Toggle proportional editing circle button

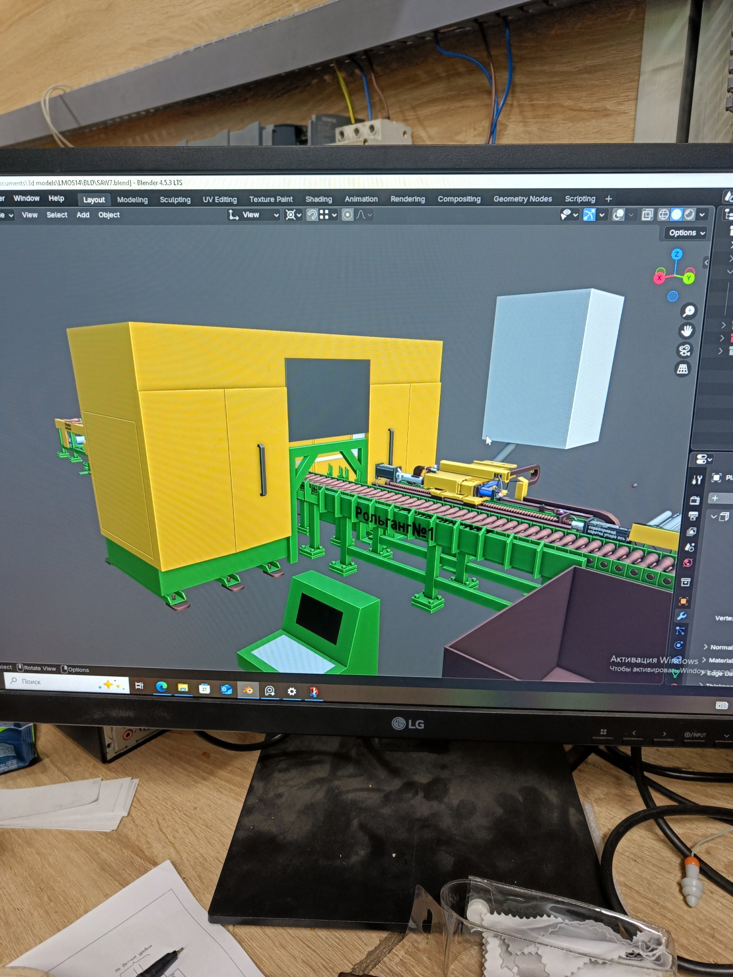(348, 215)
